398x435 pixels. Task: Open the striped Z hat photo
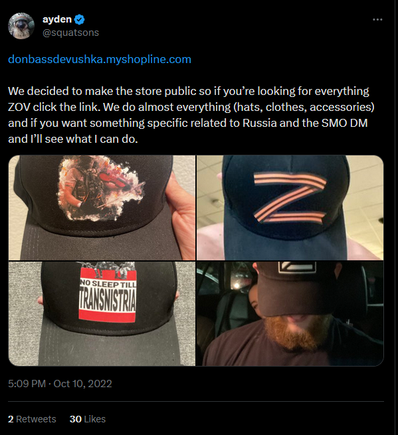pos(290,208)
